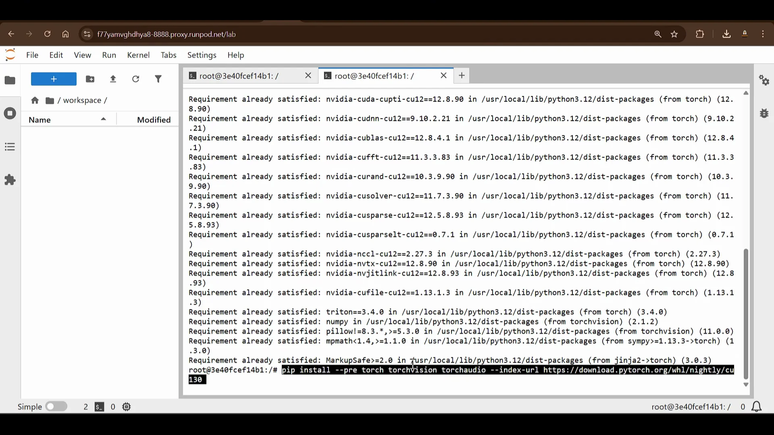774x435 pixels.
Task: Open the extension manager sidebar
Action: pyautogui.click(x=10, y=180)
